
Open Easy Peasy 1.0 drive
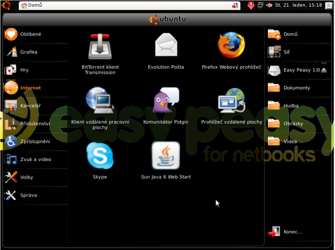pos(294,70)
